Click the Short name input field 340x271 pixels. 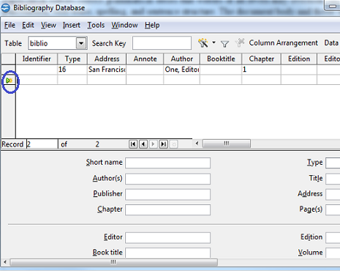point(167,163)
